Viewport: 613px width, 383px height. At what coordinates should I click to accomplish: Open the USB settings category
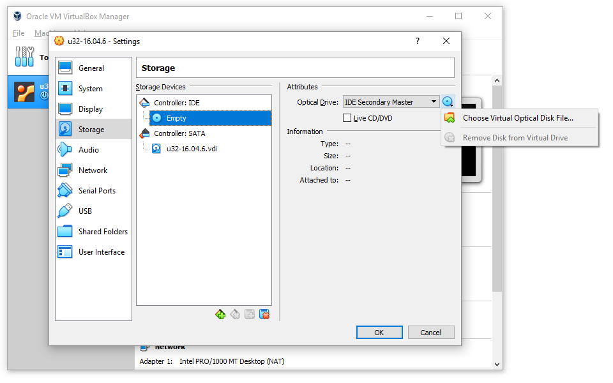tap(85, 211)
